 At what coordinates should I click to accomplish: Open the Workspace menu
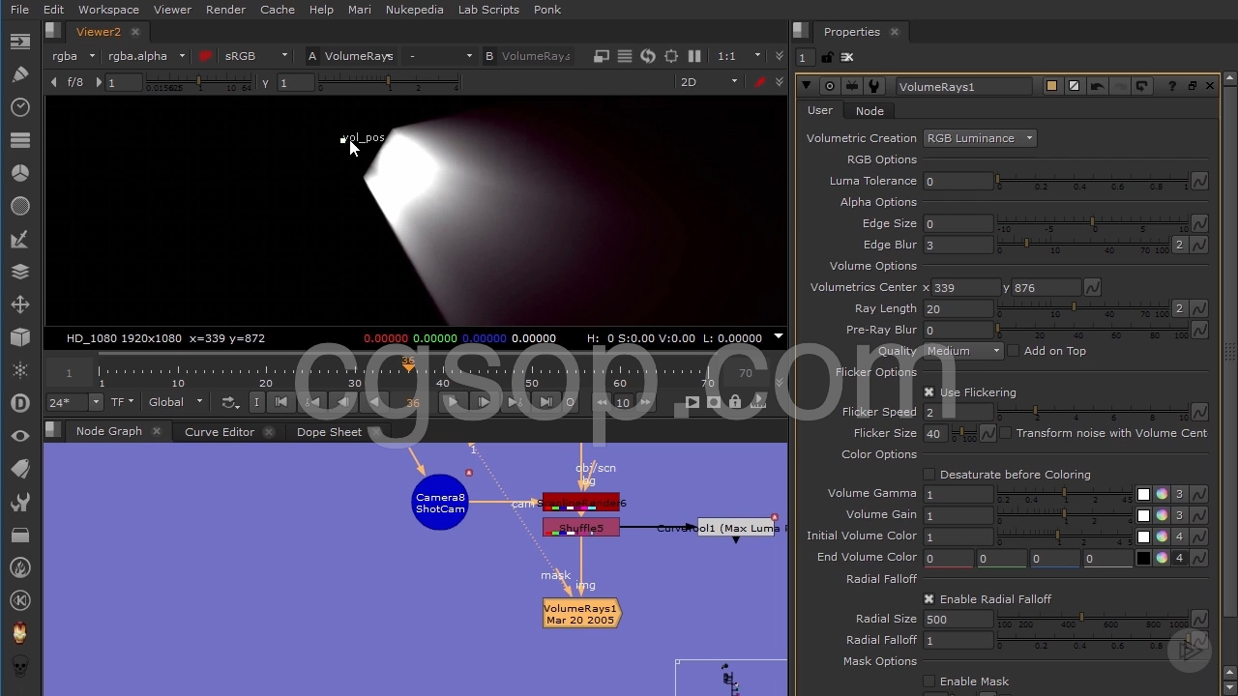click(x=108, y=10)
